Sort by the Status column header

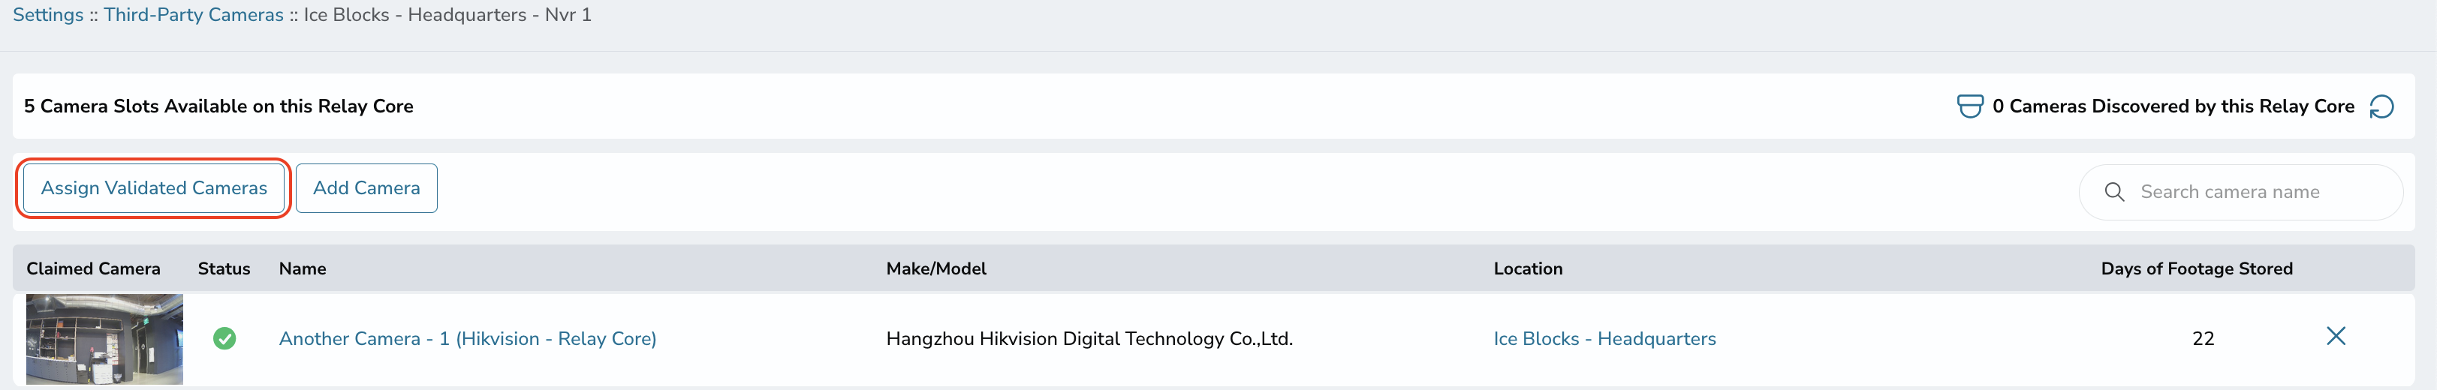(224, 268)
